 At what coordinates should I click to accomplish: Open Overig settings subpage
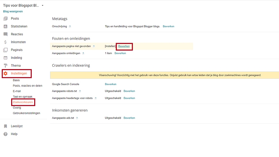(17, 108)
